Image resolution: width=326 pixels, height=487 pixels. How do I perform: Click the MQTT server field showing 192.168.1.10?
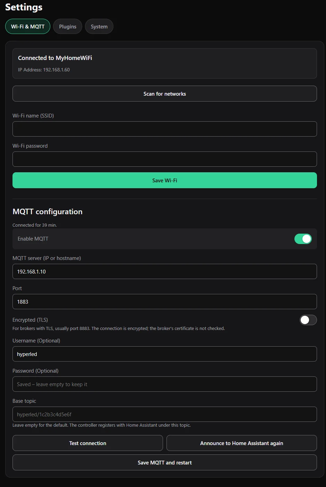pyautogui.click(x=165, y=271)
